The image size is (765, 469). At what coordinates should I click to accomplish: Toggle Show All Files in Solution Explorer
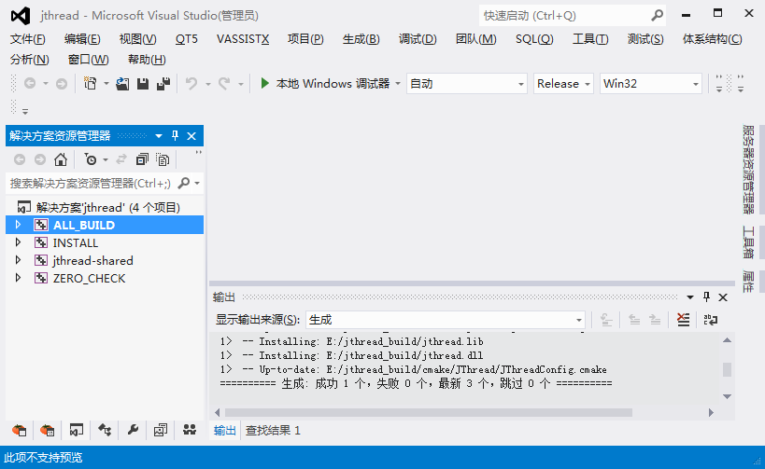point(163,159)
